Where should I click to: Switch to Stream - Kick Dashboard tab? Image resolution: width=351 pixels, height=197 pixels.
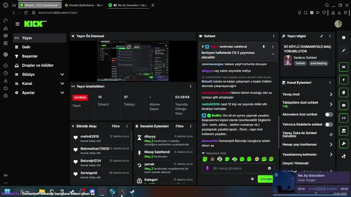[40, 5]
